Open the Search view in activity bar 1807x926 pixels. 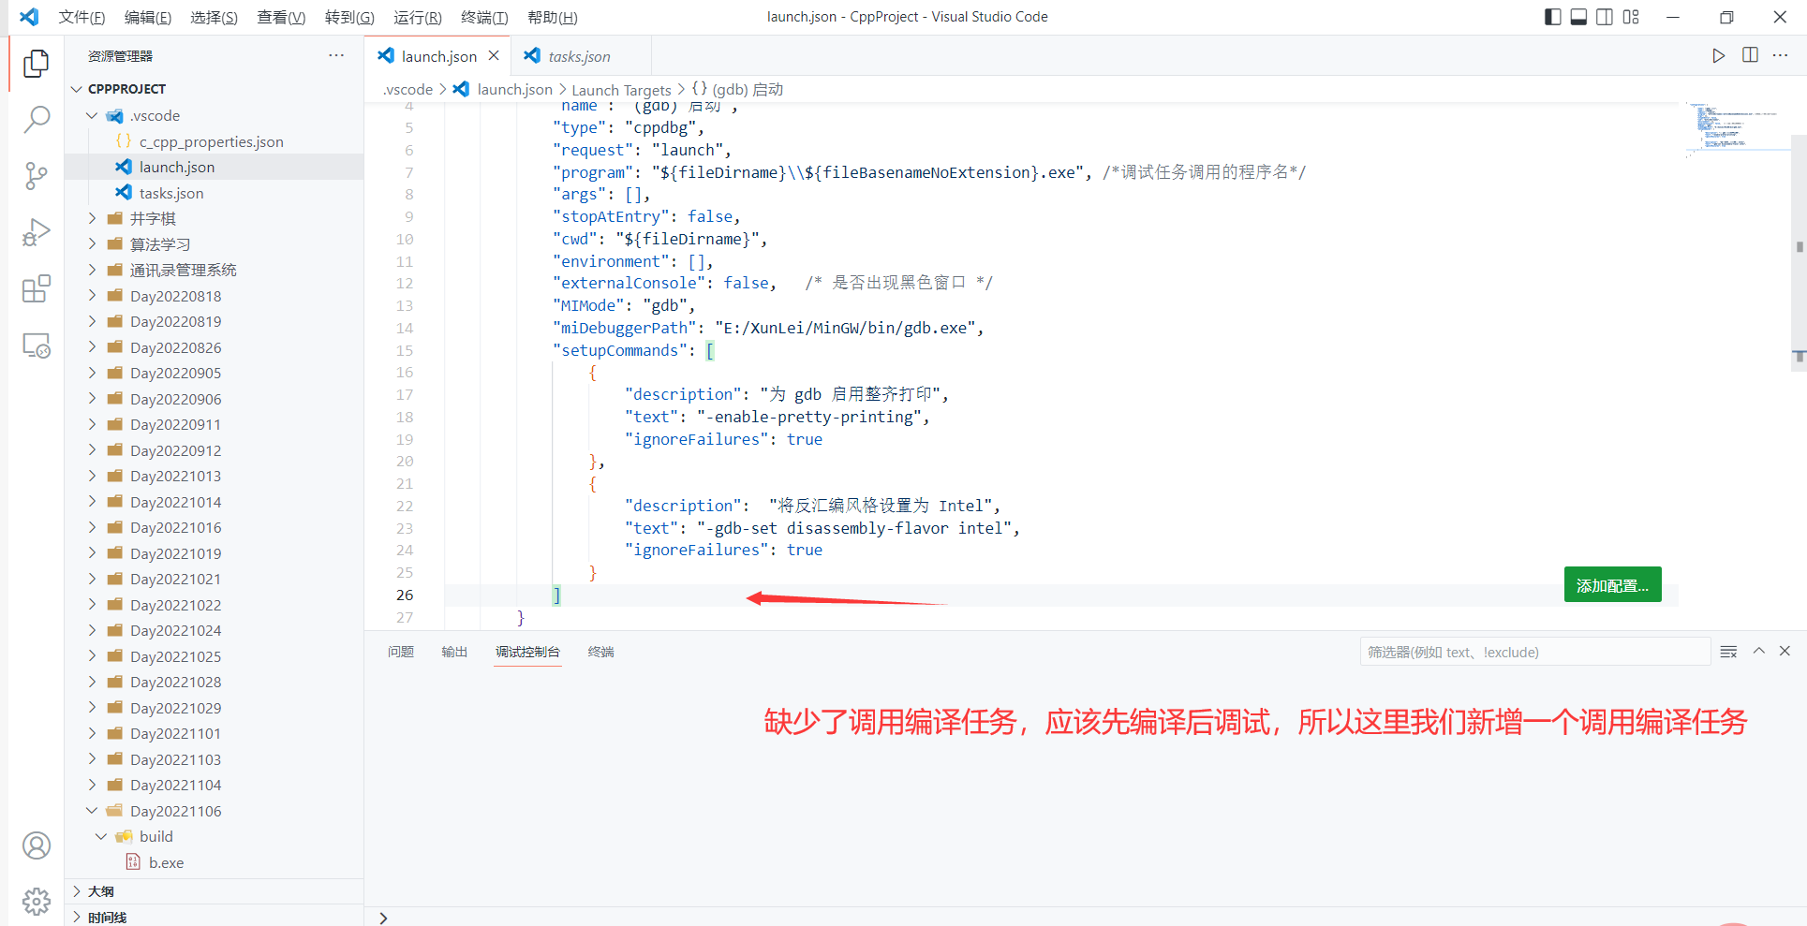click(x=37, y=119)
